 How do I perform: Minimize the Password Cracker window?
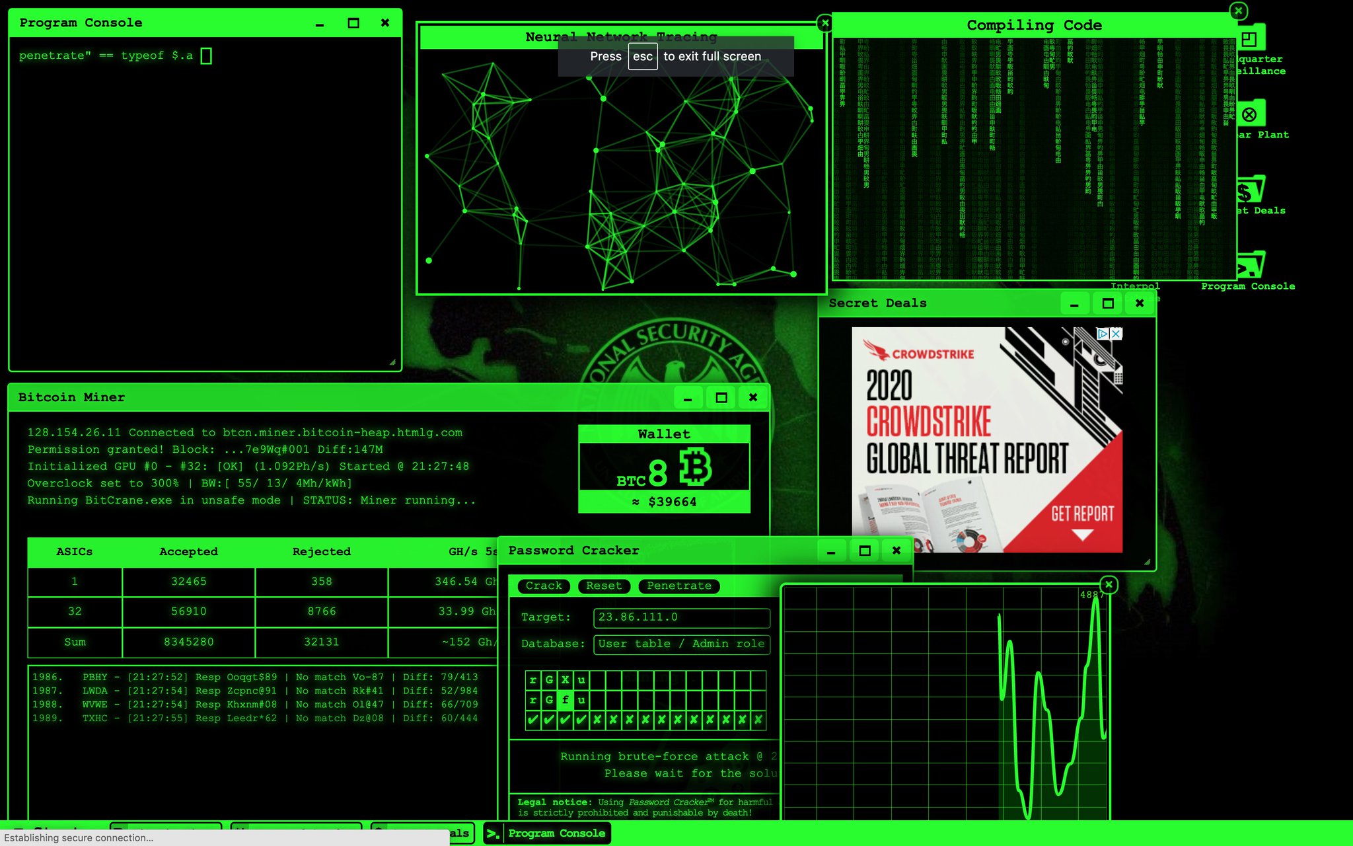coord(831,551)
